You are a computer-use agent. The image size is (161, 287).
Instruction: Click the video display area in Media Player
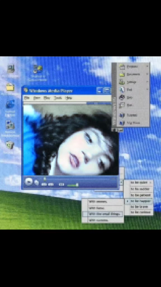point(71,140)
